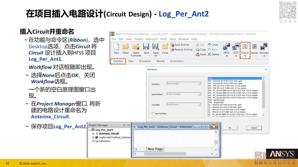Click the Open folder icon
The width and height of the screenshot is (298, 167).
point(126,46)
